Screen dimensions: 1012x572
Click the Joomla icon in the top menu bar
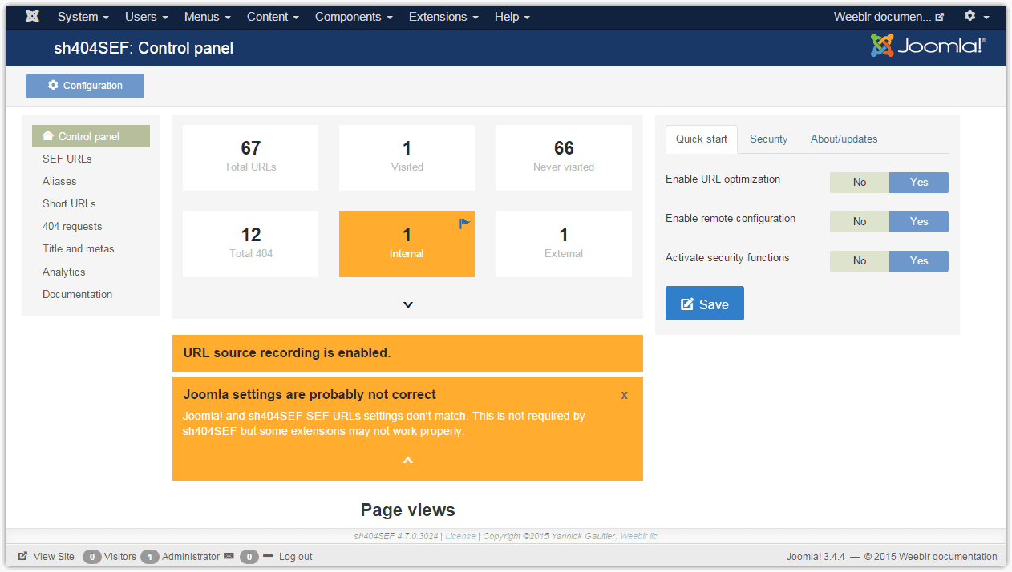32,16
